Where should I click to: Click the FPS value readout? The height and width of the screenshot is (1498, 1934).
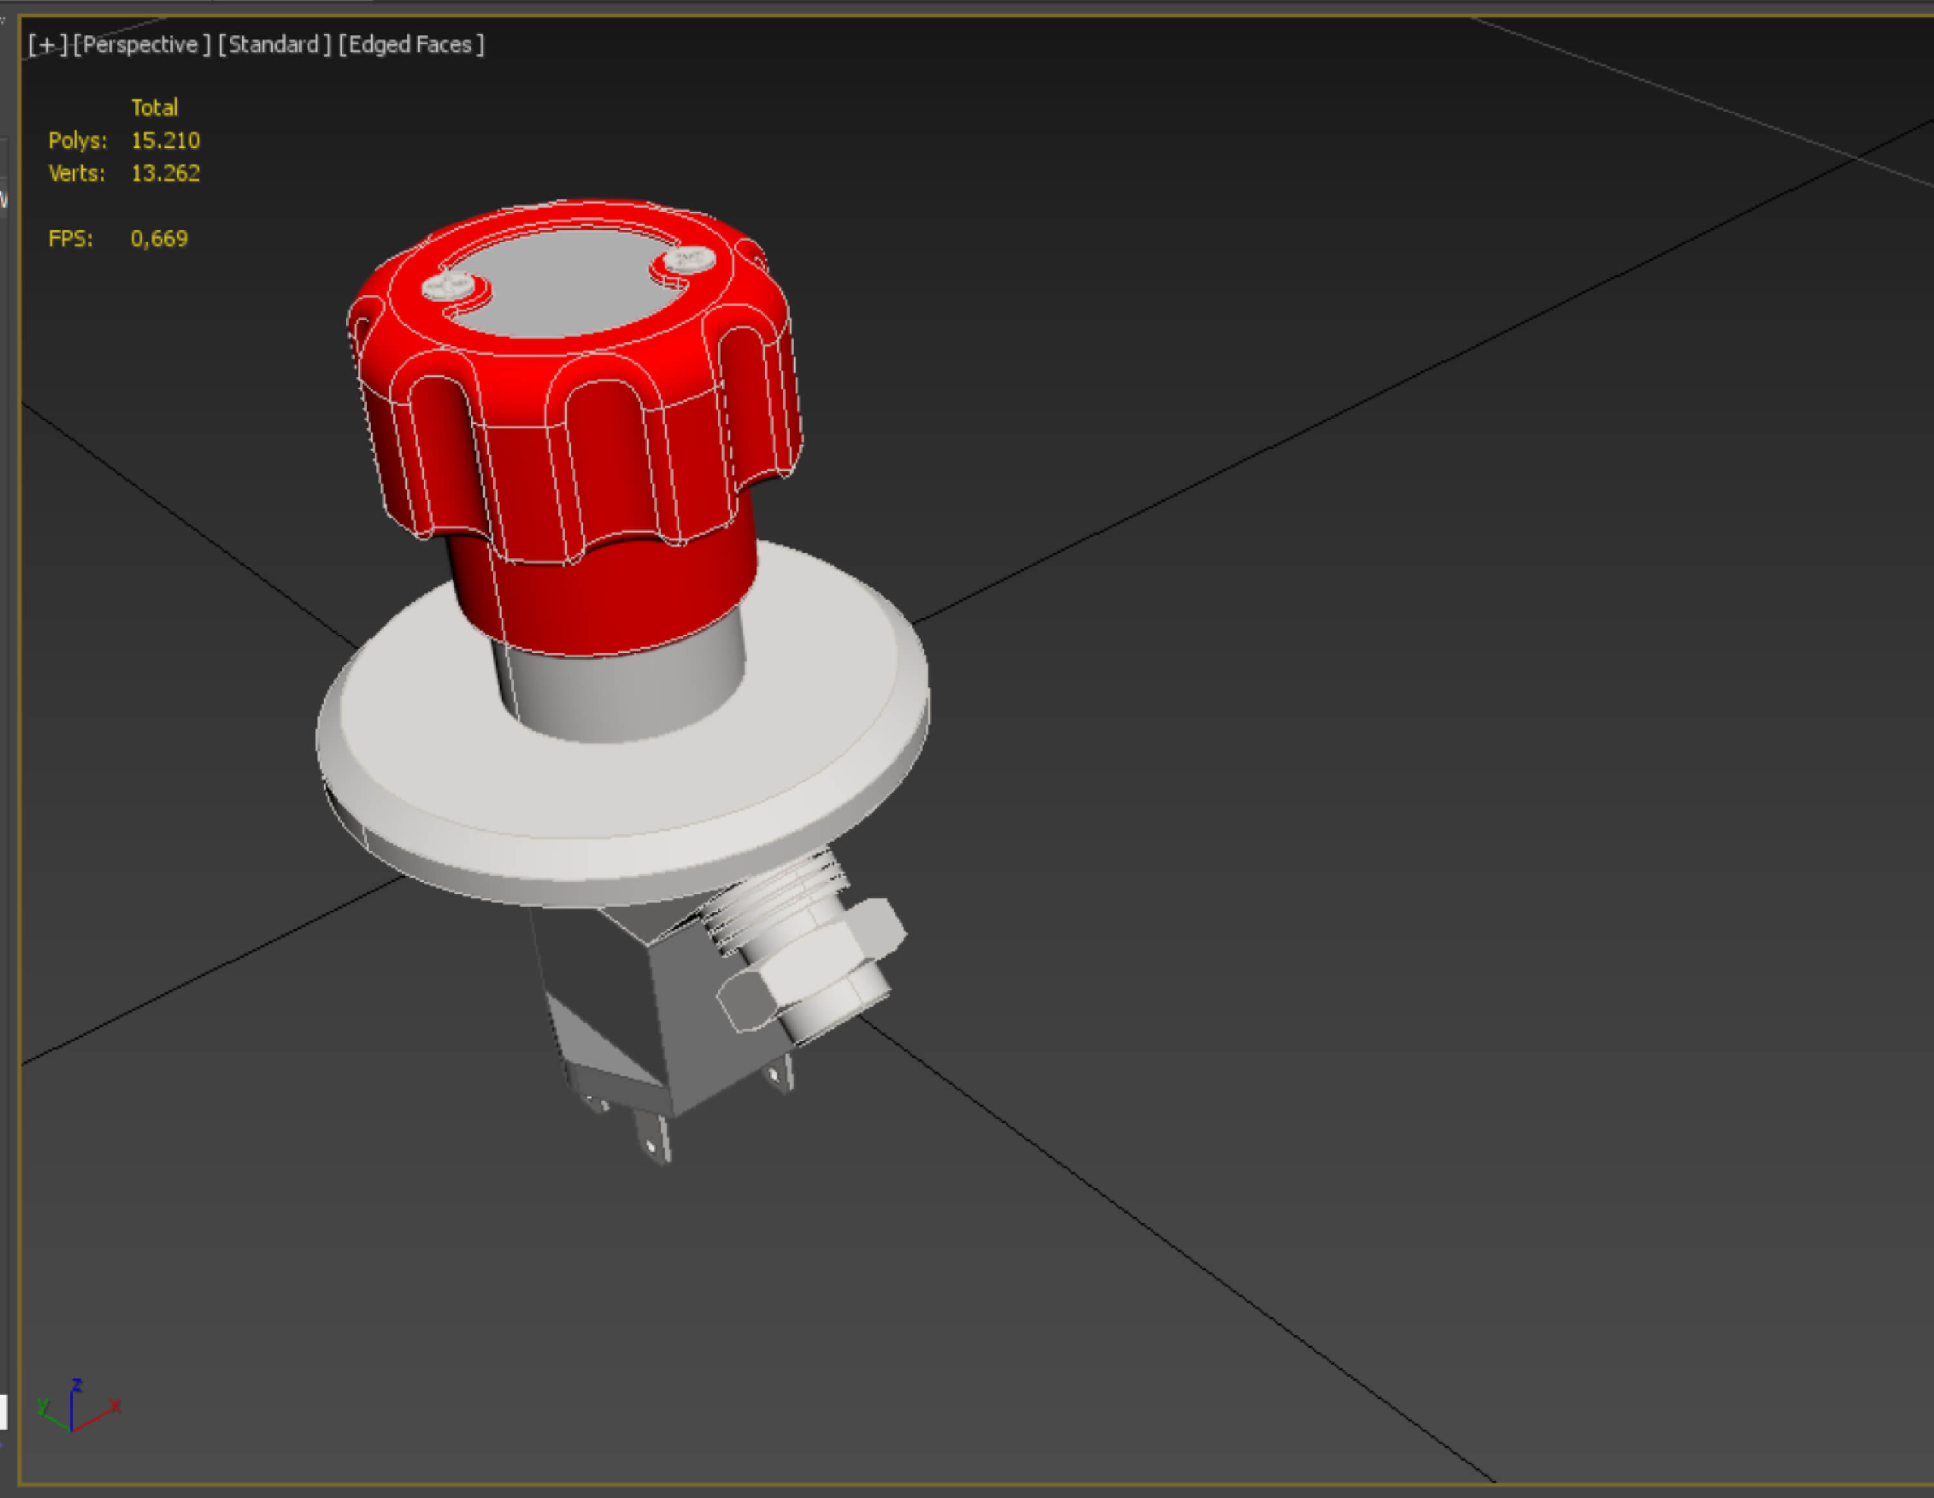[x=159, y=239]
